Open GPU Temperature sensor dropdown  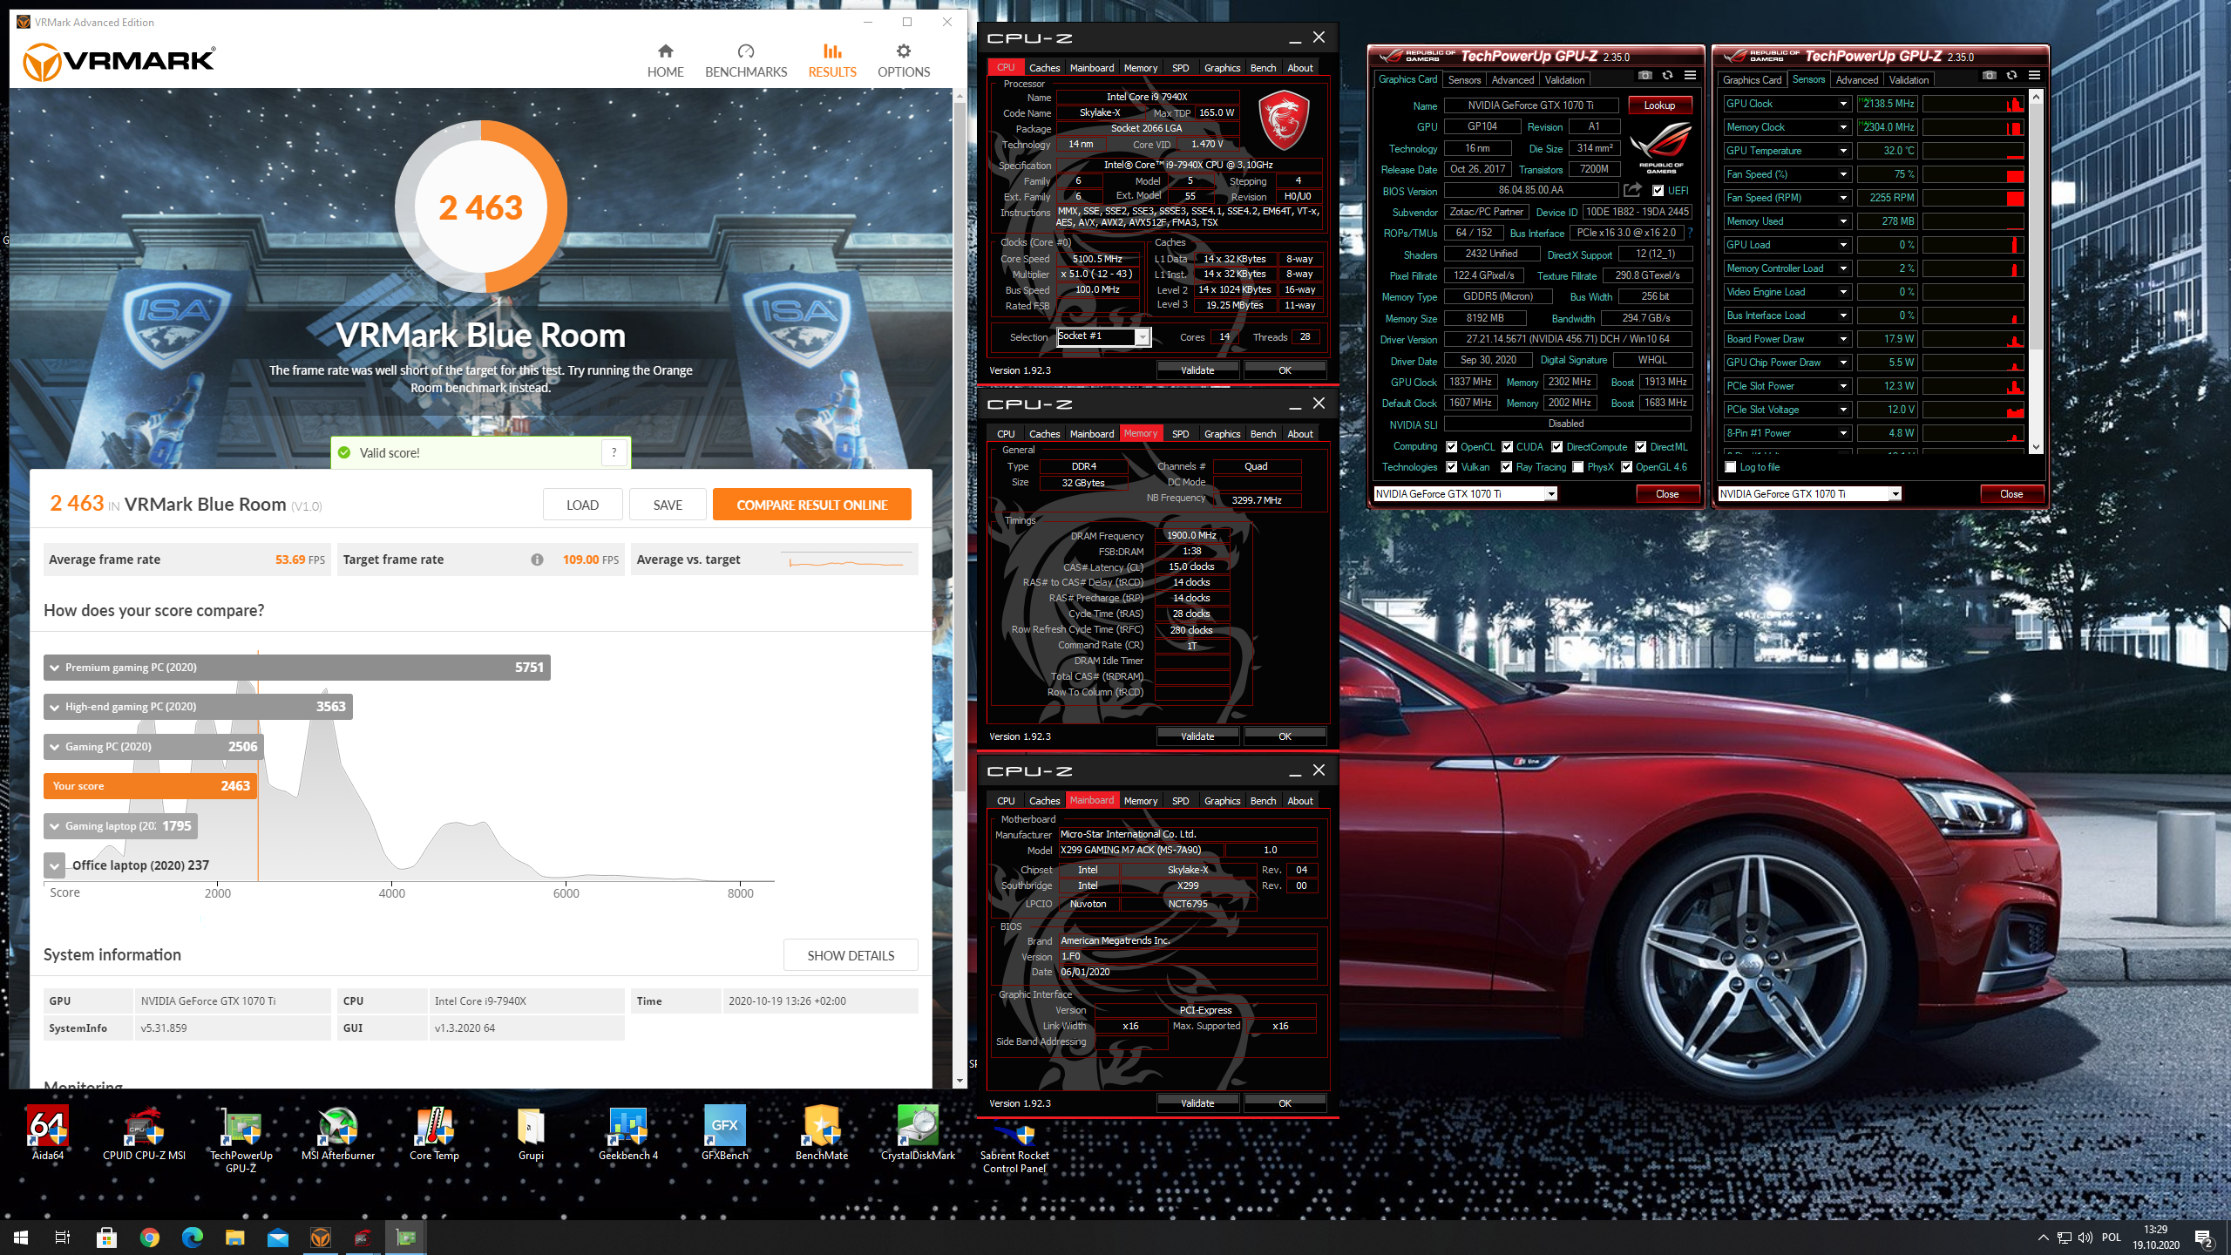pyautogui.click(x=1843, y=151)
